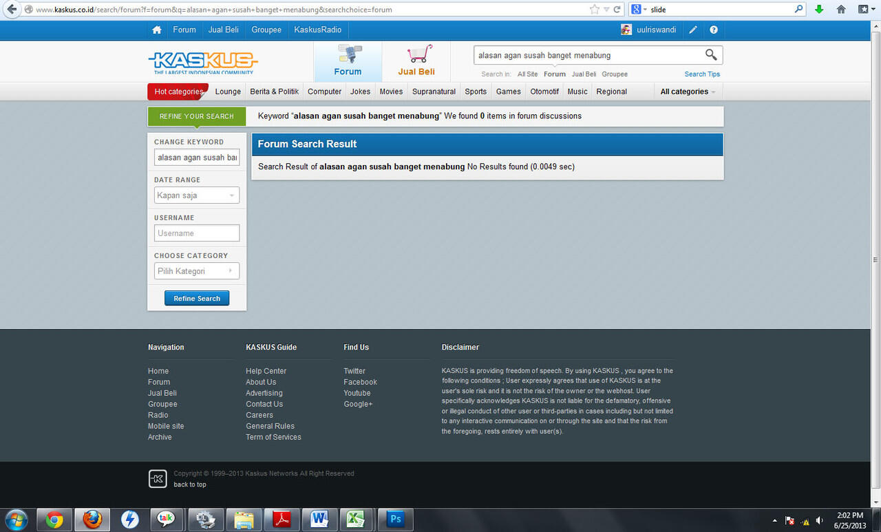The image size is (881, 532).
Task: Click the volume speaker tray icon
Action: point(819,521)
